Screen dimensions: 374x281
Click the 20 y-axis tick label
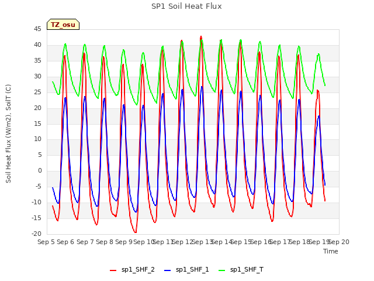[x=37, y=108]
